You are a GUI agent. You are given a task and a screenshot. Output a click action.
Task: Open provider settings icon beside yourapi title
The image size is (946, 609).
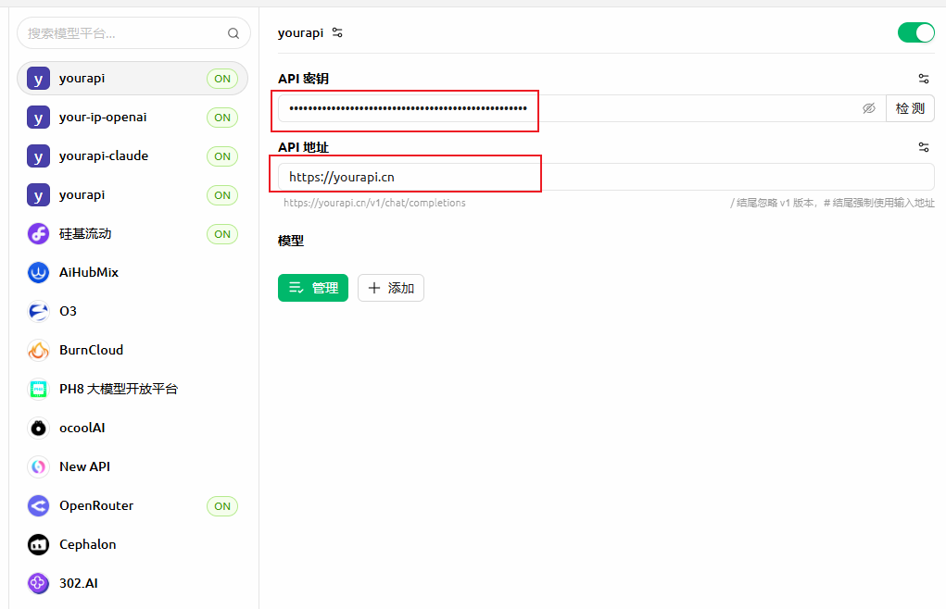(x=337, y=32)
